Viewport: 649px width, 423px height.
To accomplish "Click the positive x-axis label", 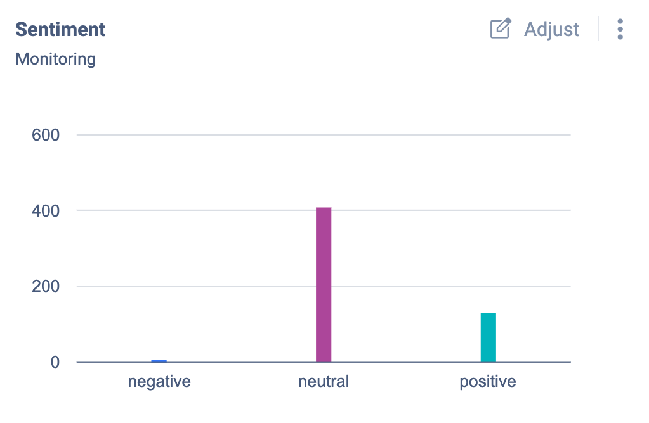I will pos(488,382).
